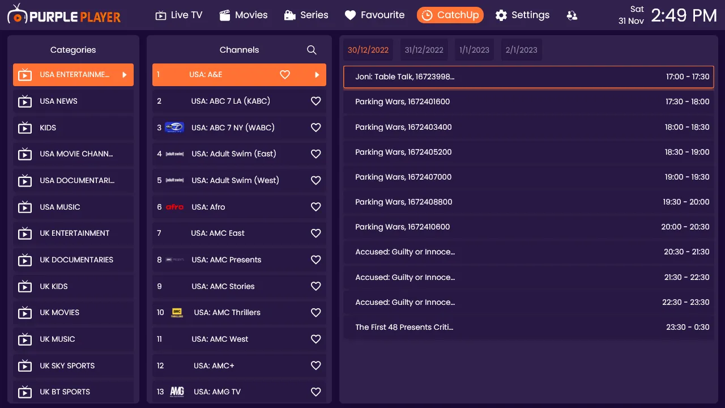
Task: Toggle favourite heart for USA: AMC East
Action: click(x=316, y=233)
